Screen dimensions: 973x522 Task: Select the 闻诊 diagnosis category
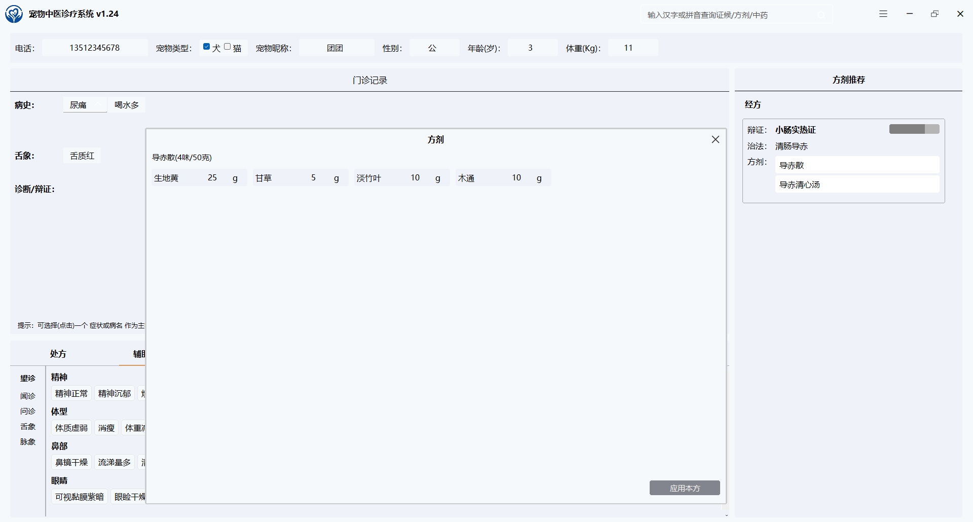point(28,396)
